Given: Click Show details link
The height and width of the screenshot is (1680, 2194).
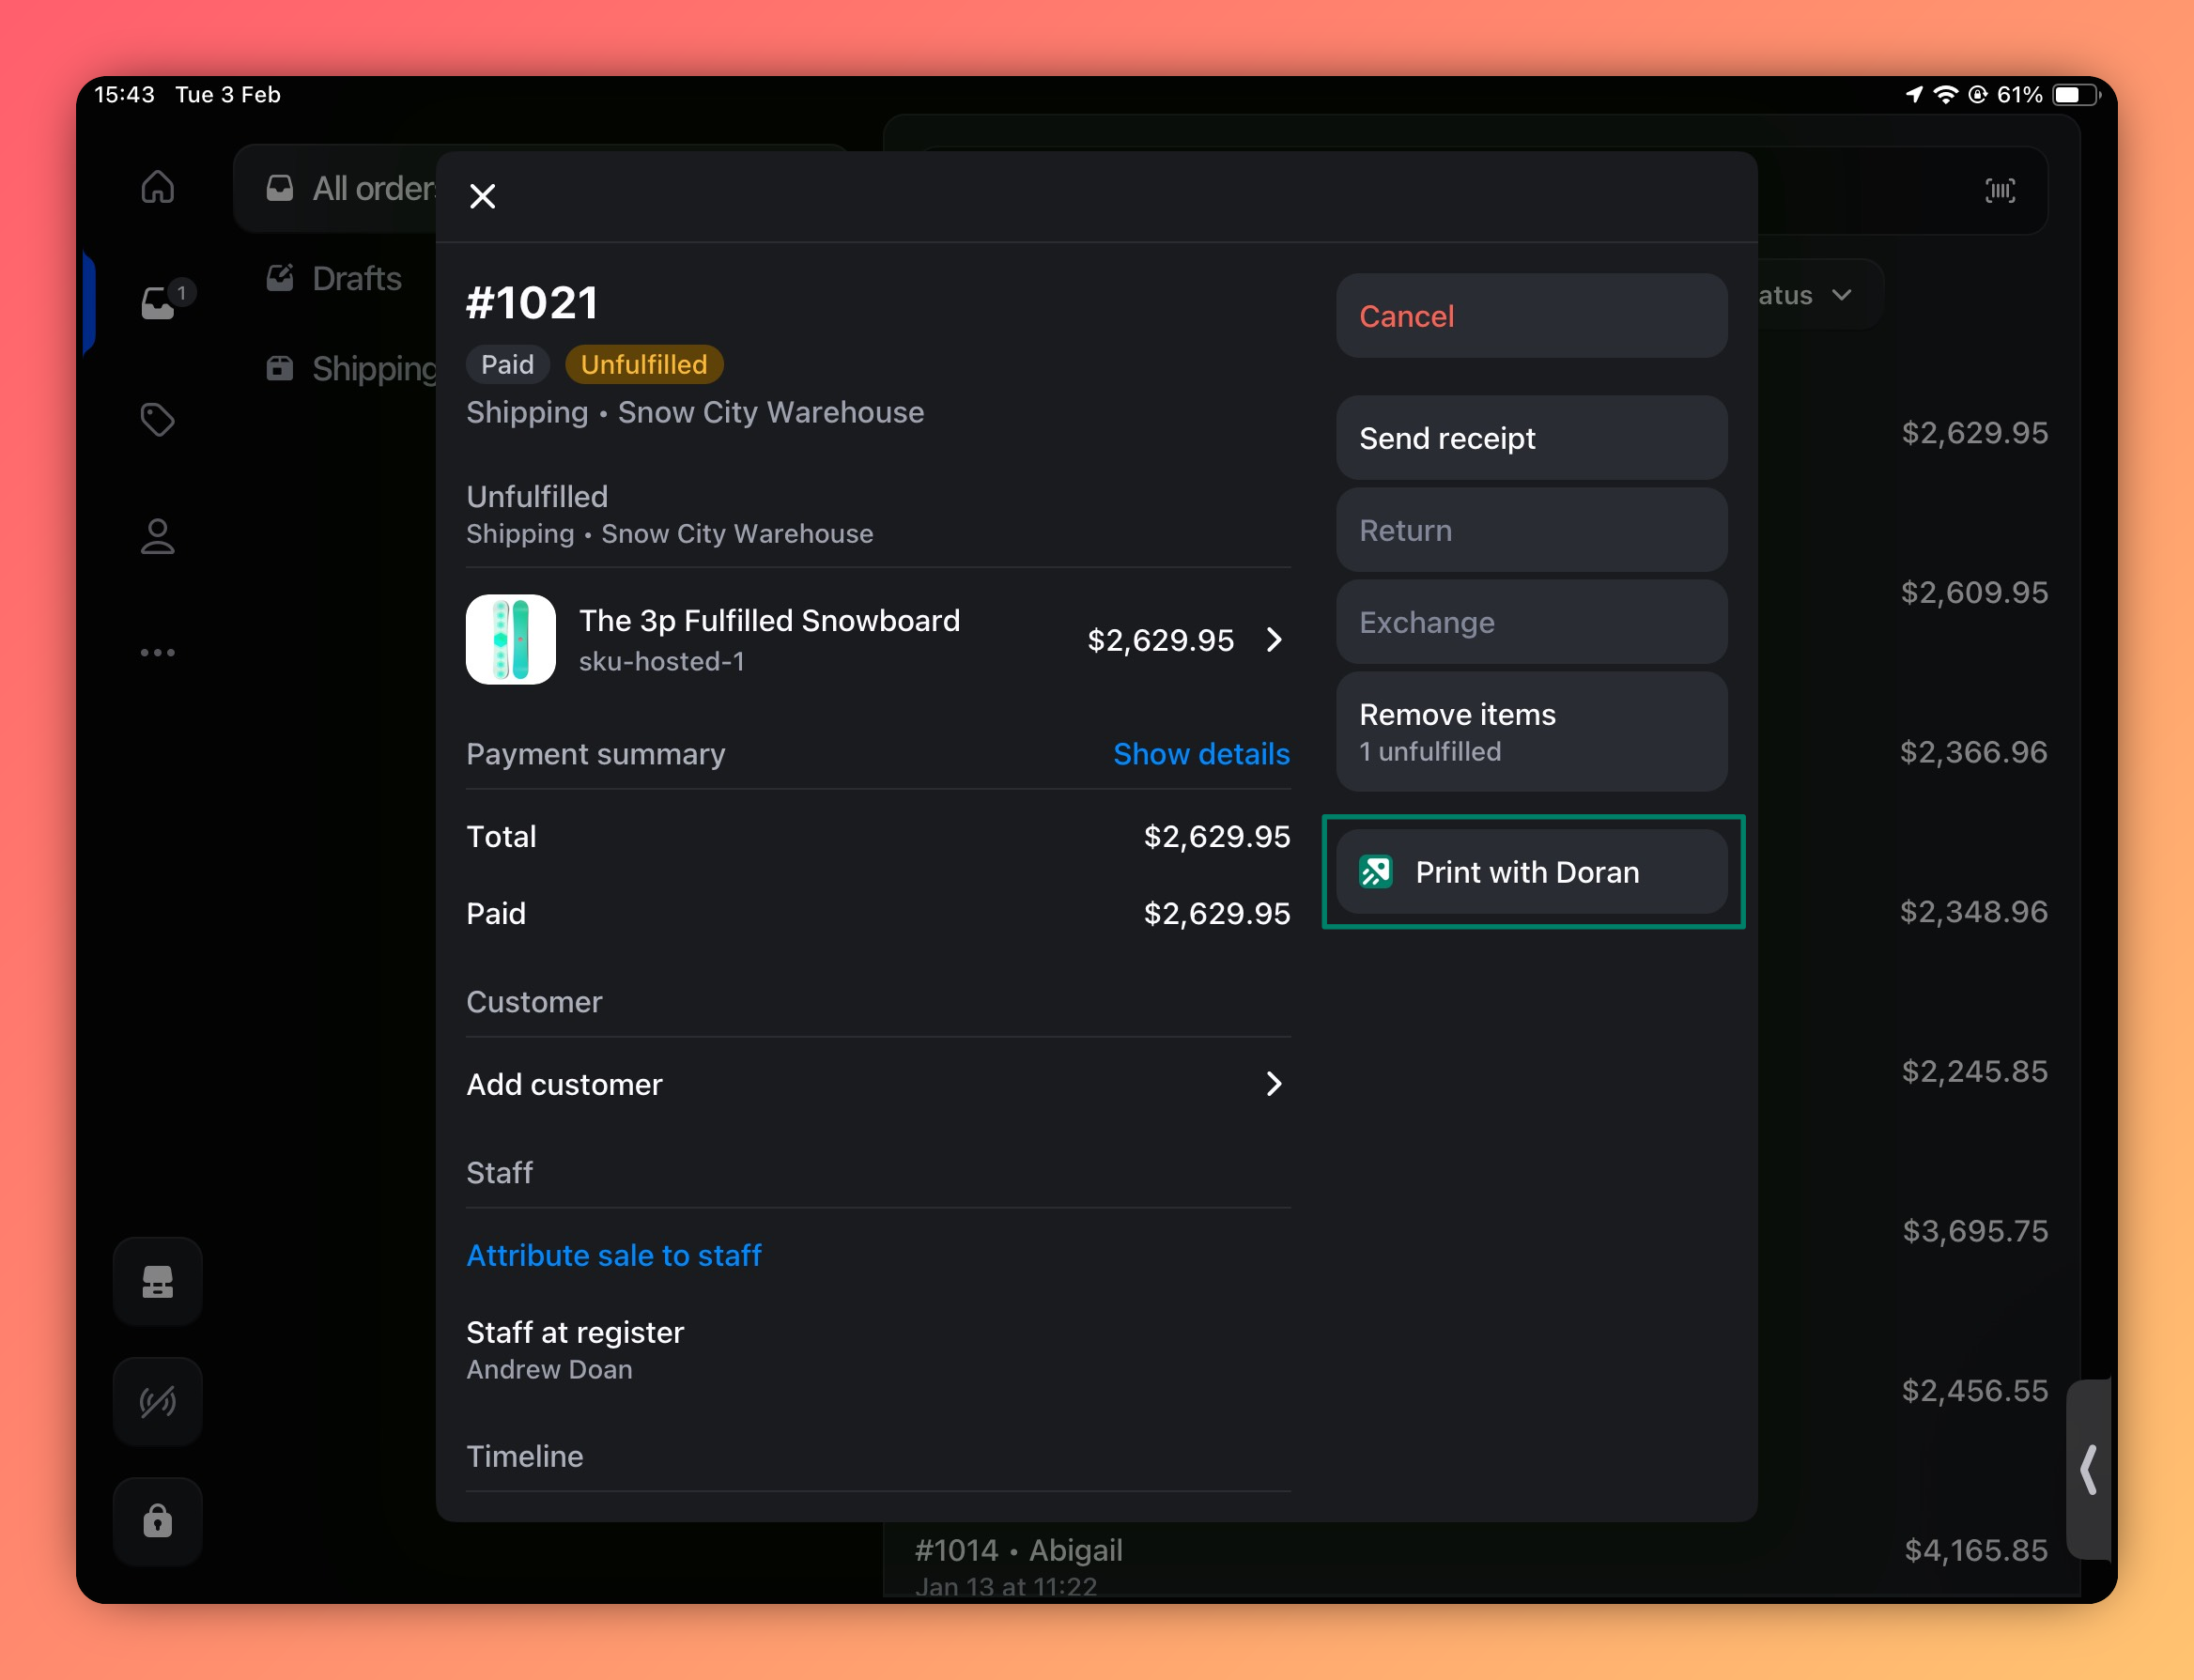Looking at the screenshot, I should pos(1200,754).
